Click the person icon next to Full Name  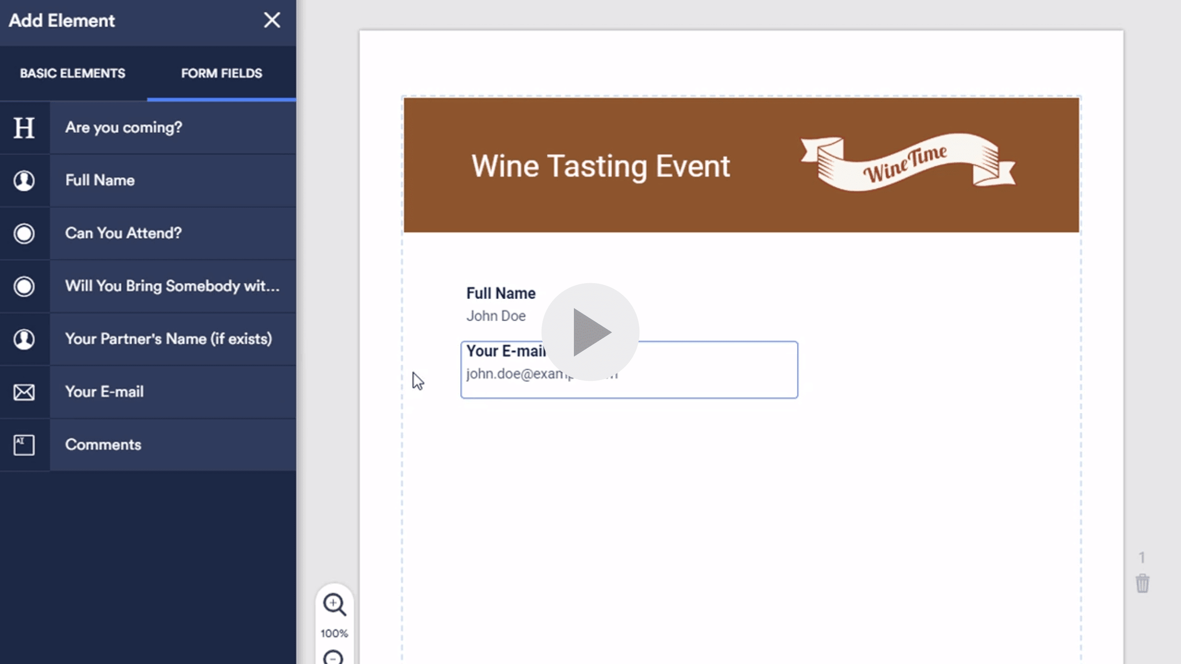click(24, 180)
